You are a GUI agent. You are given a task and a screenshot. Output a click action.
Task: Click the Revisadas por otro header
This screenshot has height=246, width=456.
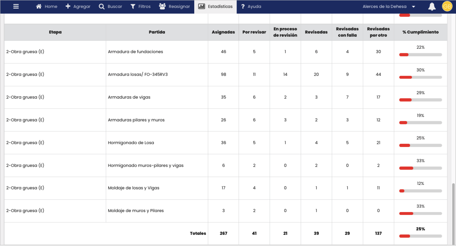point(378,32)
